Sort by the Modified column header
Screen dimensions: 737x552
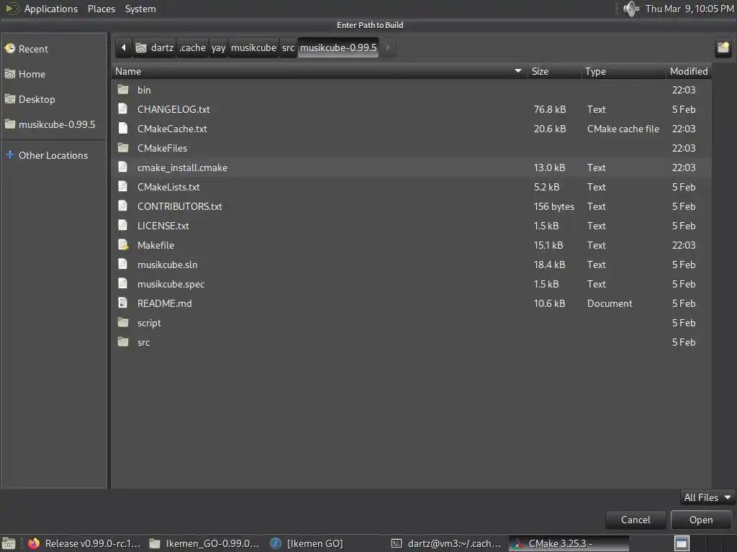(689, 71)
